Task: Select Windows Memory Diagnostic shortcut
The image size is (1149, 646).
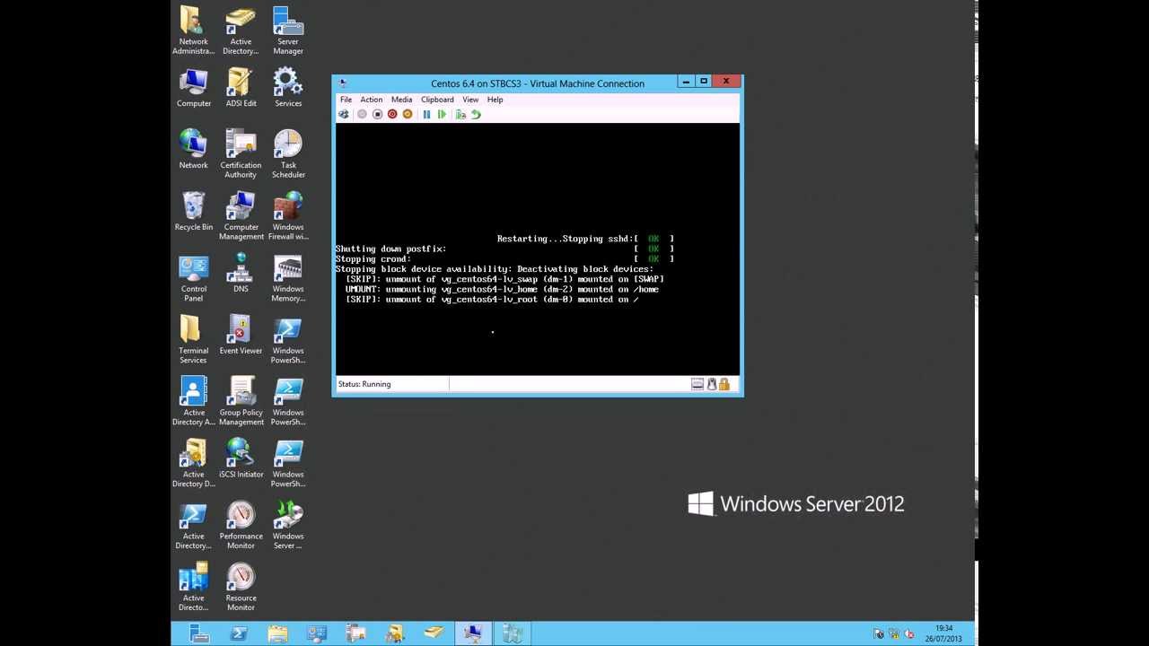Action: click(x=288, y=278)
